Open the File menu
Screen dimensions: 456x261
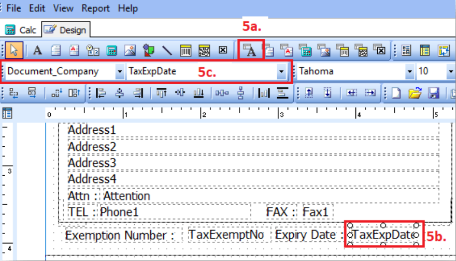(x=13, y=8)
